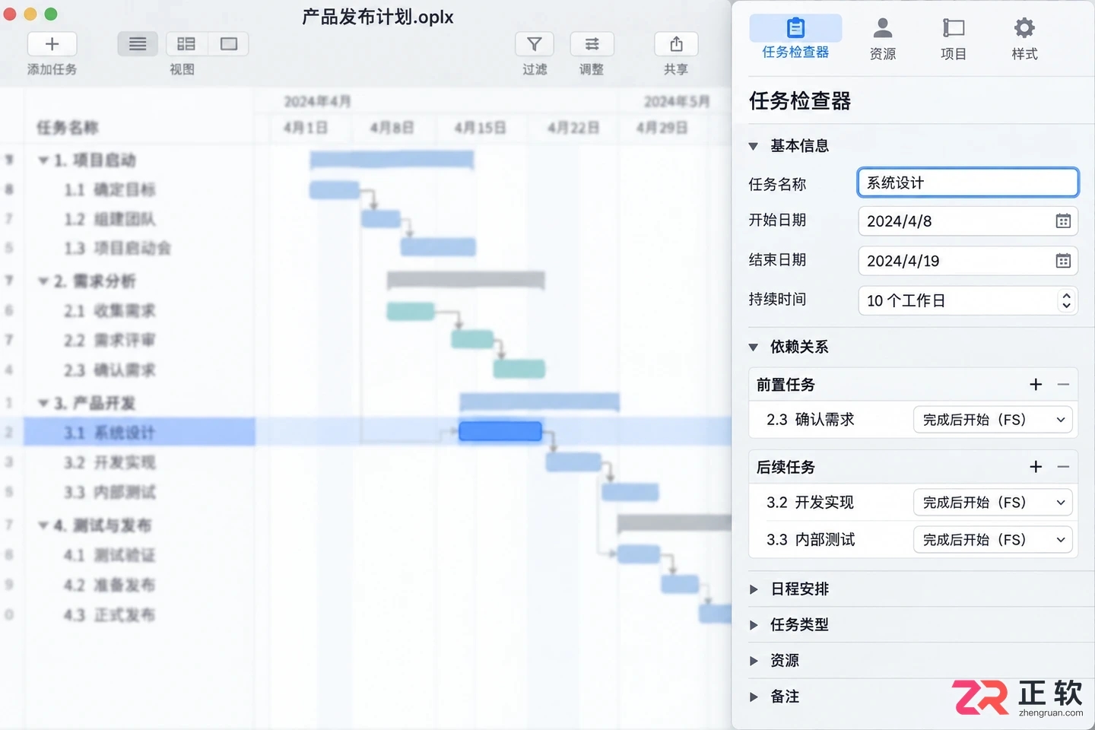The image size is (1095, 730).
Task: Open calendar picker for 开始日期
Action: point(1063,221)
